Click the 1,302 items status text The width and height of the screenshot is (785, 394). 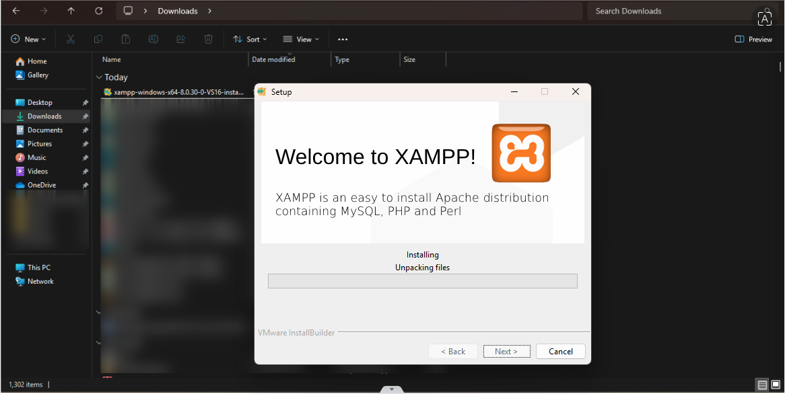[x=26, y=385]
